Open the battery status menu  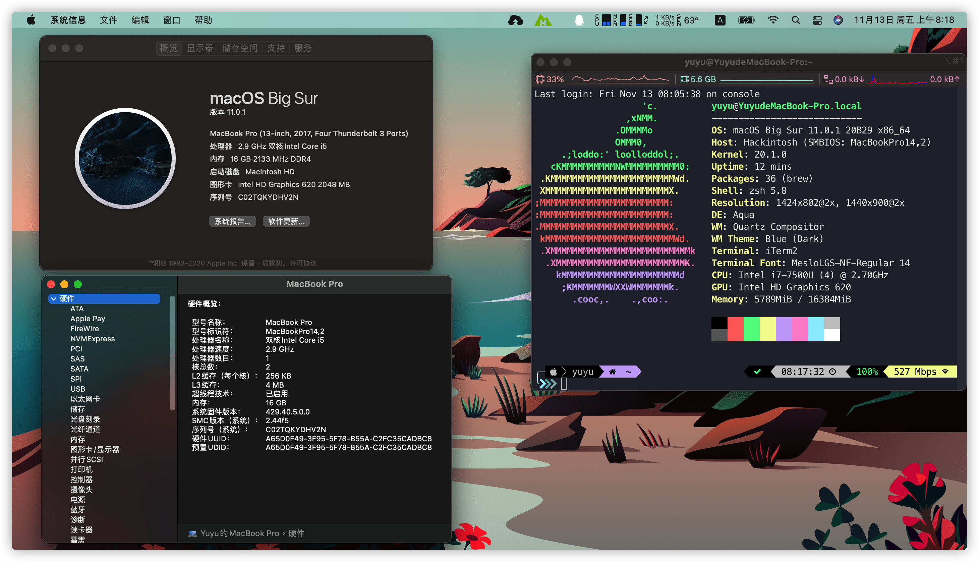click(746, 20)
